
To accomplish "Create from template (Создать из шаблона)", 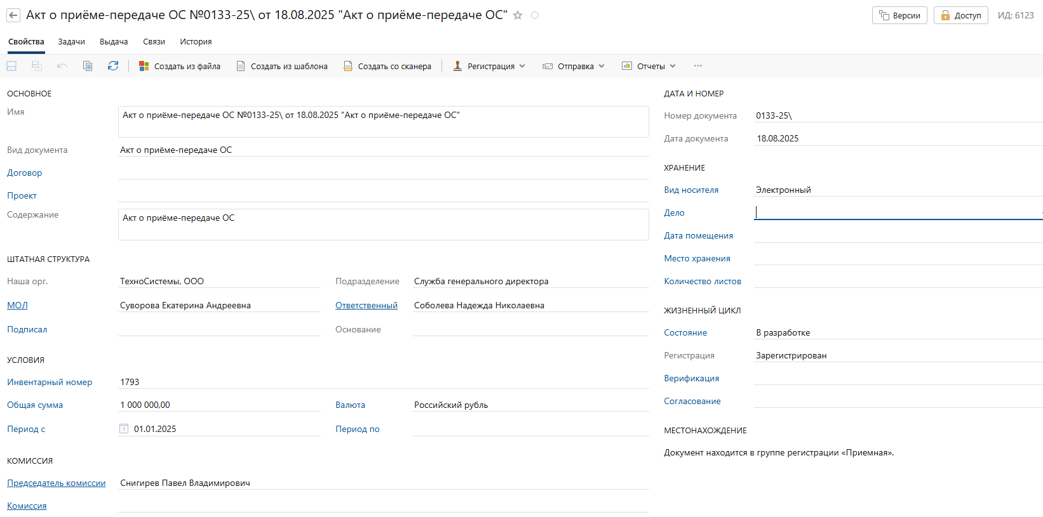I will click(x=282, y=66).
